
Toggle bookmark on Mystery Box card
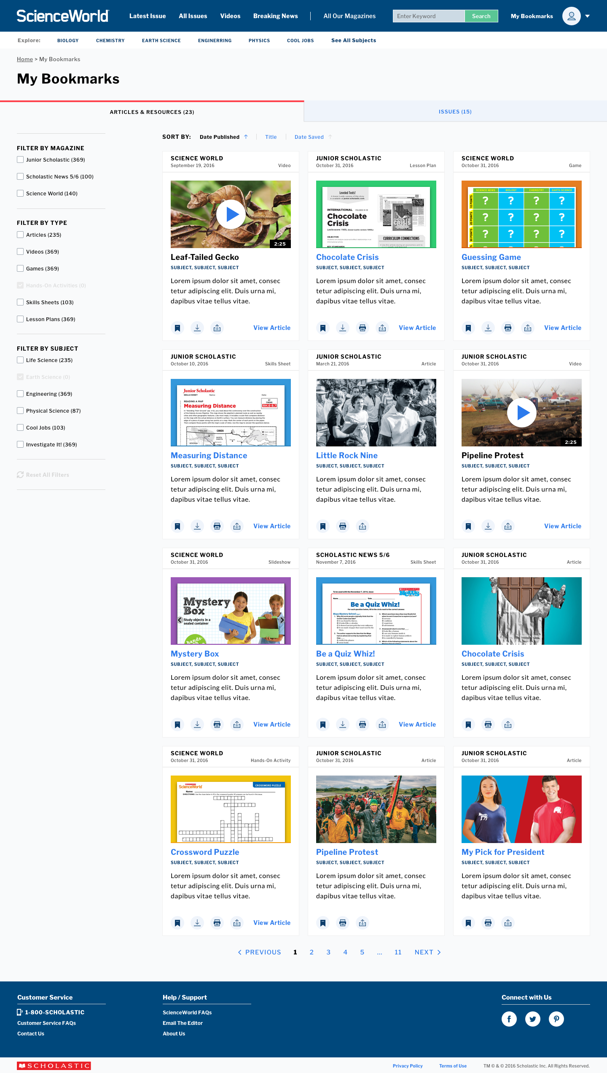pyautogui.click(x=177, y=724)
